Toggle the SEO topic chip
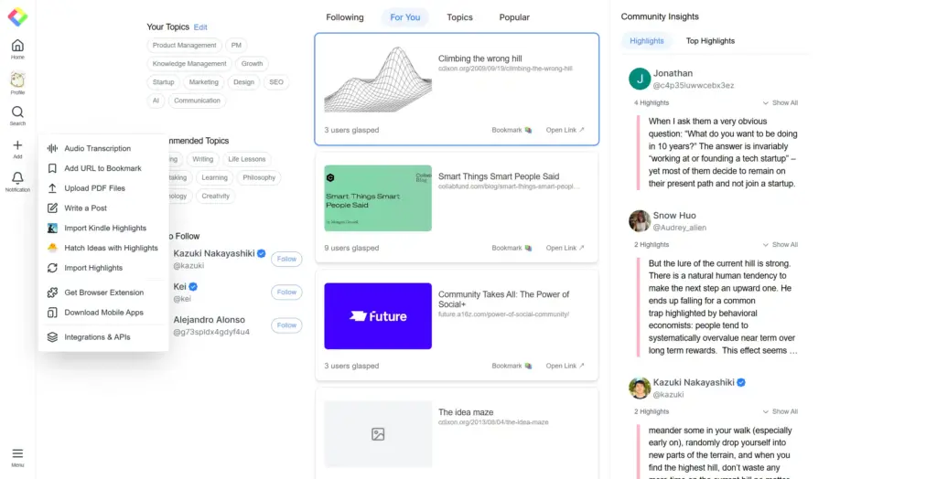 pyautogui.click(x=275, y=82)
